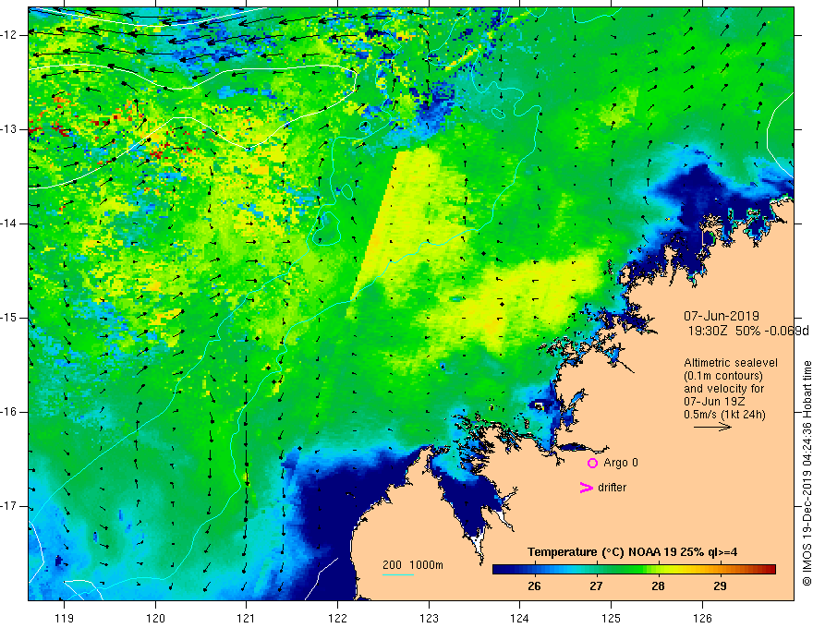
Task: Click the temperature color bar at 26
Action: (534, 570)
